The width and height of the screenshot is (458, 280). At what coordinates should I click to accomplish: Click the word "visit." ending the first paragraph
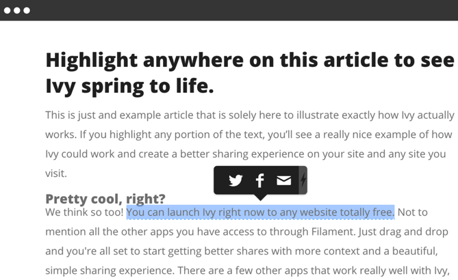(x=55, y=173)
